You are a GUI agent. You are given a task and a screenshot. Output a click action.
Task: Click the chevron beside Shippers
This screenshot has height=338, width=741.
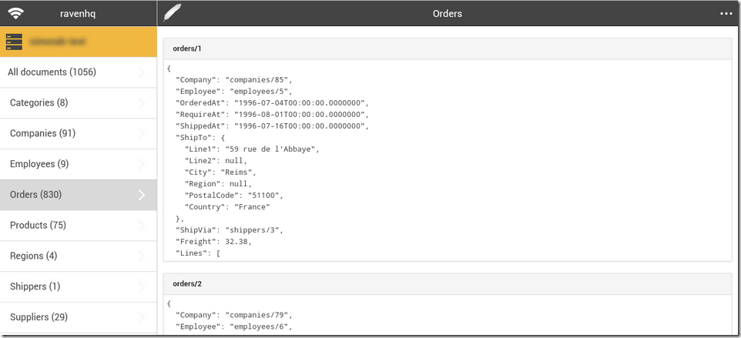(142, 286)
